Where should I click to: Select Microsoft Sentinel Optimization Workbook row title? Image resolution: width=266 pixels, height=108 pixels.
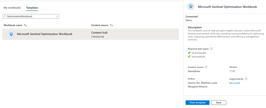click(x=45, y=34)
